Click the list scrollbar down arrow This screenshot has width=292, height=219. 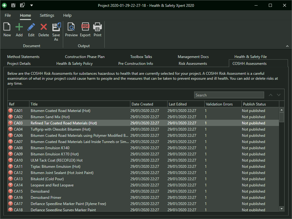(x=281, y=209)
